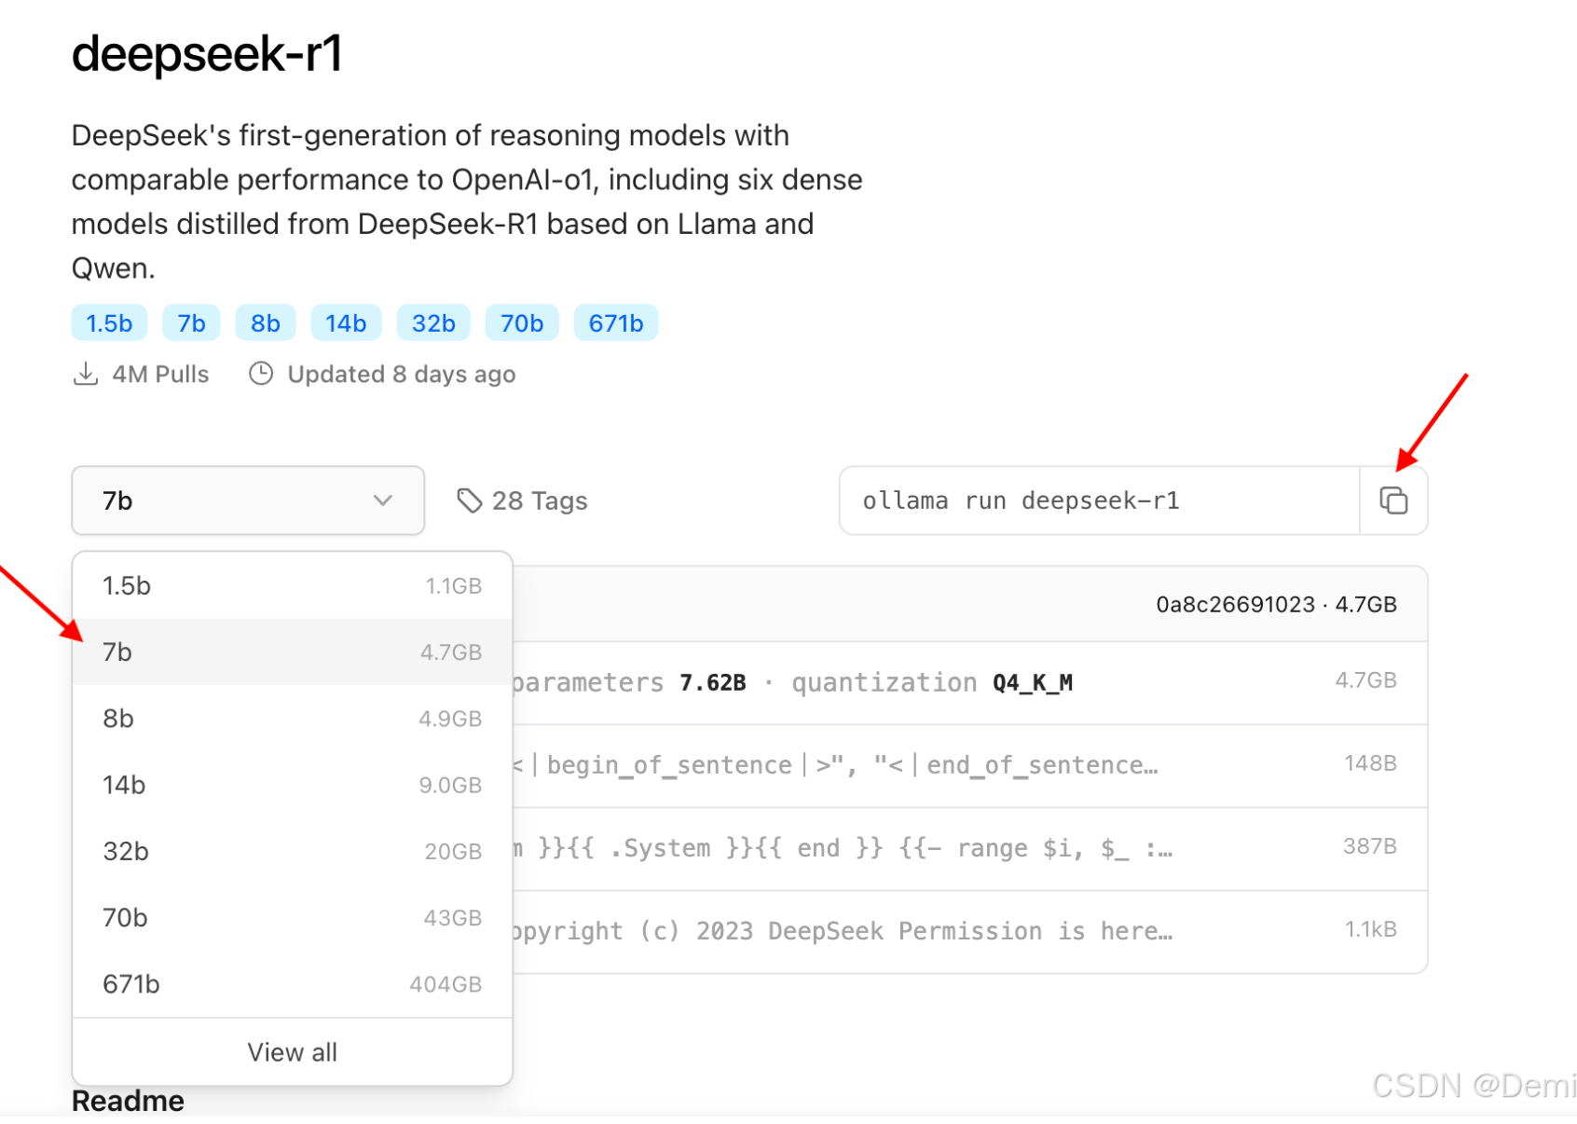
Task: Click View all in the size list
Action: (x=292, y=1051)
